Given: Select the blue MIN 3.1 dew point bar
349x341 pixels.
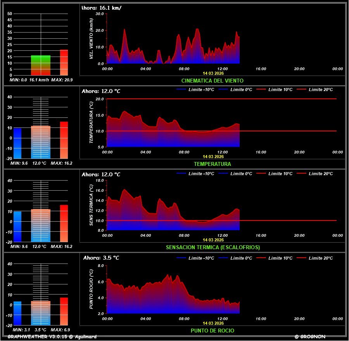Looking at the screenshot, I should tap(17, 313).
